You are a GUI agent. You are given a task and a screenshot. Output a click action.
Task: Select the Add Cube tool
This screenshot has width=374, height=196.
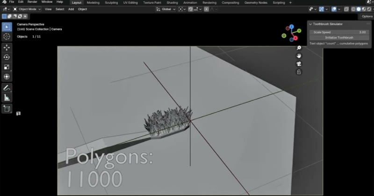(7, 109)
